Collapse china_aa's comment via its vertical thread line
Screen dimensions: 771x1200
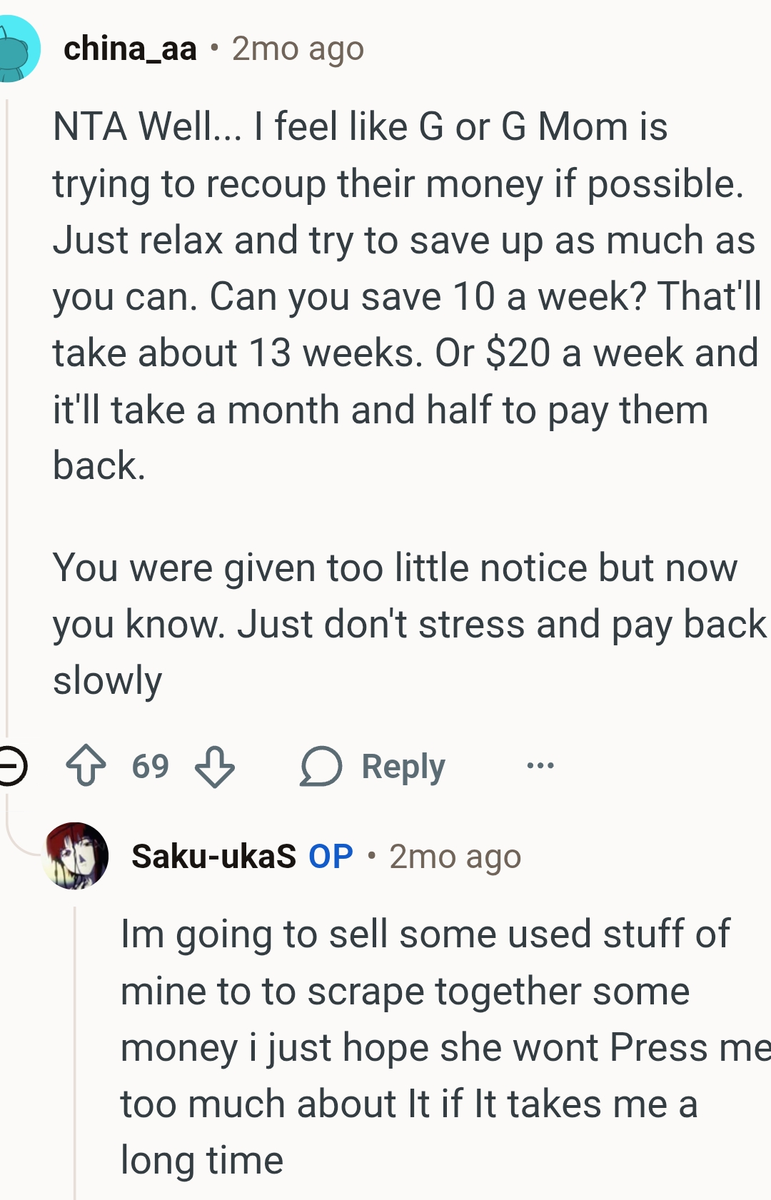[x=7, y=414]
